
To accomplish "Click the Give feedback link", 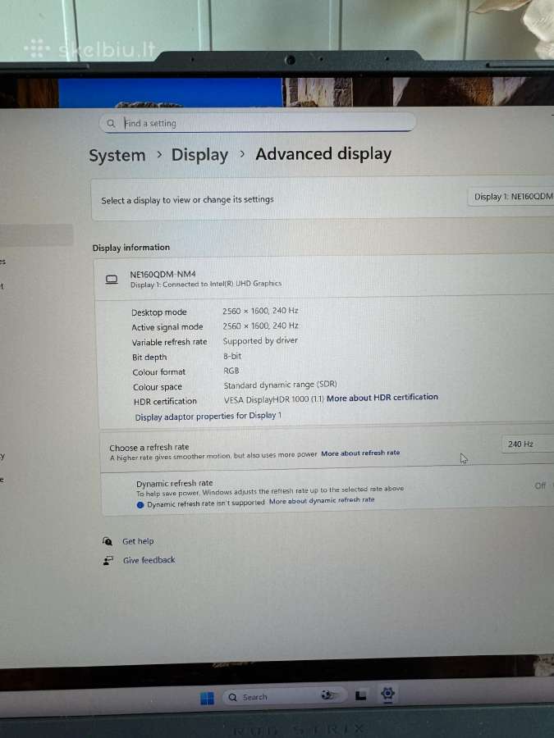I will click(149, 560).
